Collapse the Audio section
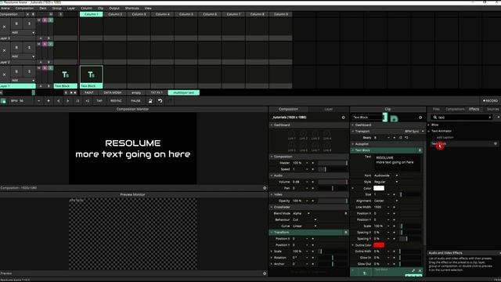 [272, 175]
